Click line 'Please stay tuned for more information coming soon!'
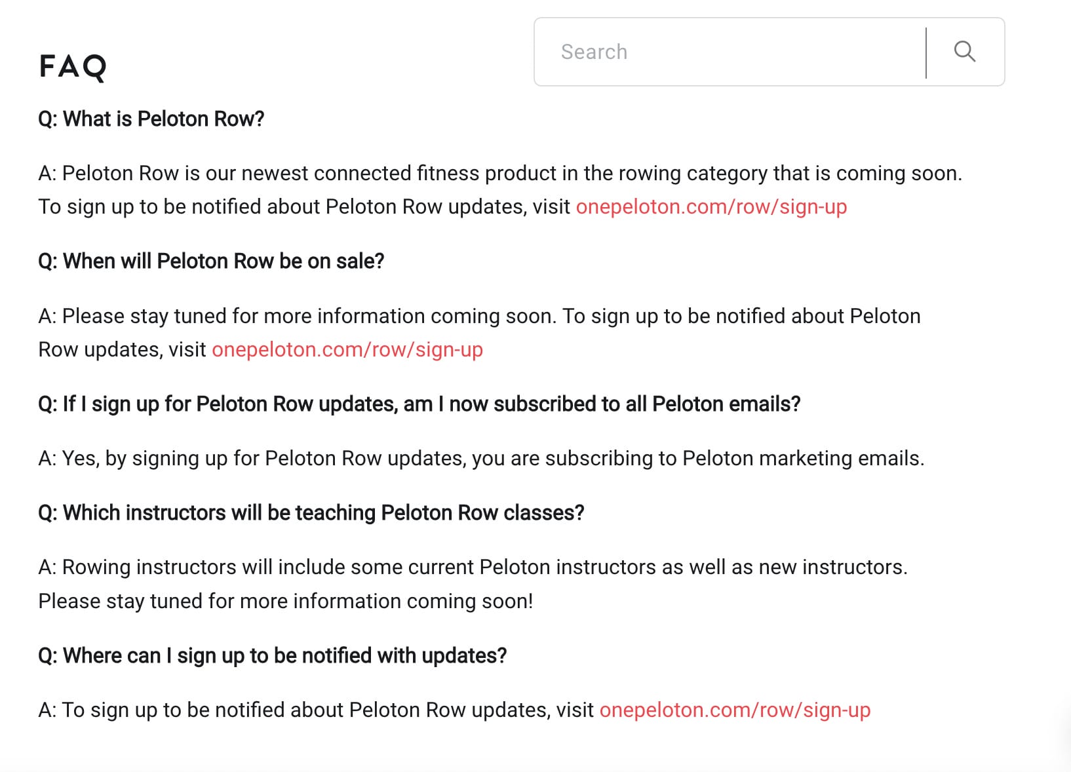Screen dimensions: 1071x772 [286, 601]
